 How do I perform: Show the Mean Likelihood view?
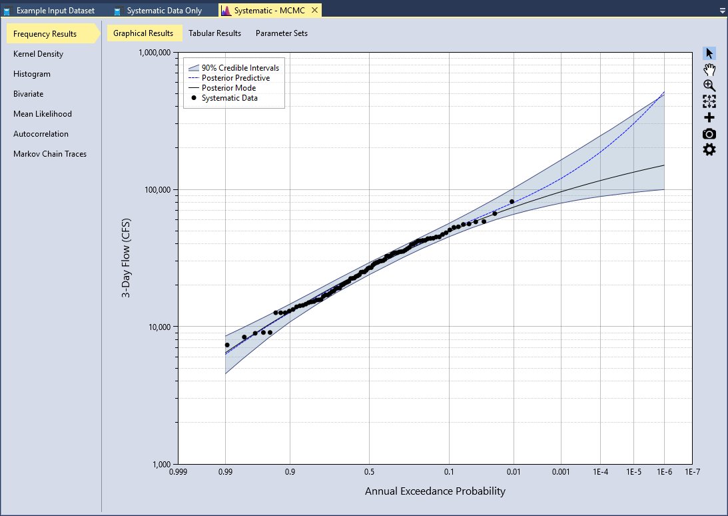pyautogui.click(x=43, y=114)
